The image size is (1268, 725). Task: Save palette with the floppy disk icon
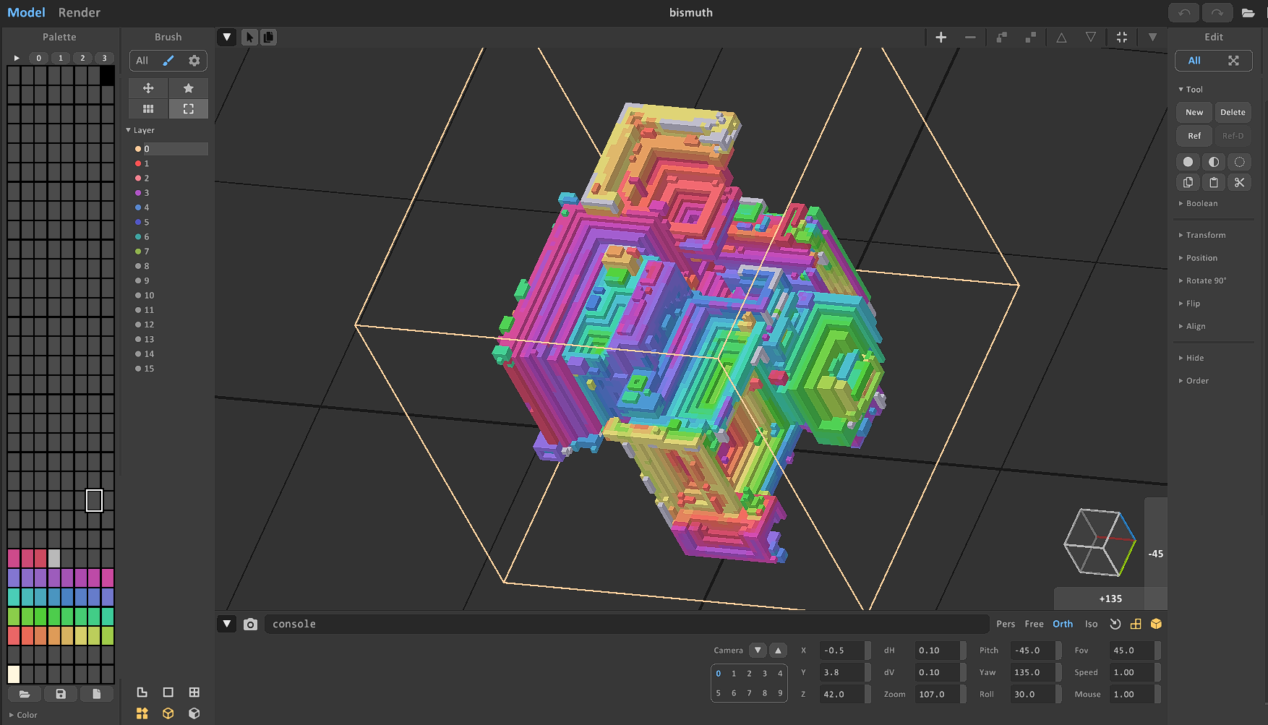pyautogui.click(x=61, y=694)
